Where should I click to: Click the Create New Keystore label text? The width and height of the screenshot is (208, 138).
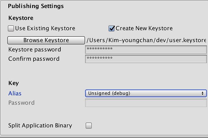(x=144, y=29)
